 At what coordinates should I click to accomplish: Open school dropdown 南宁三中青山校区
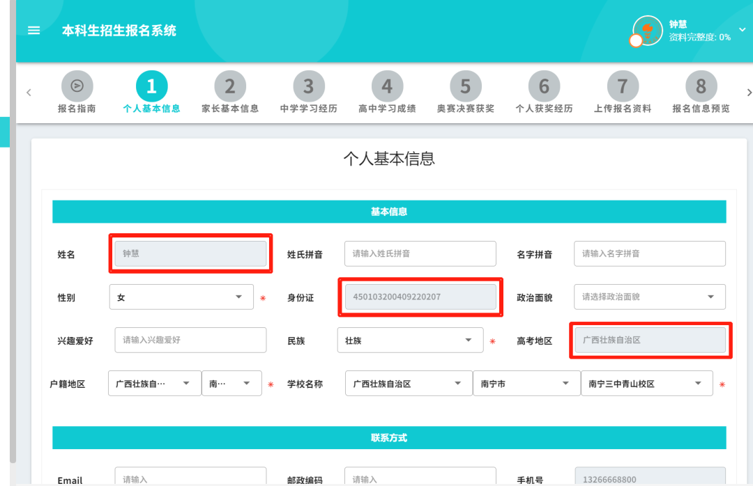coord(646,384)
